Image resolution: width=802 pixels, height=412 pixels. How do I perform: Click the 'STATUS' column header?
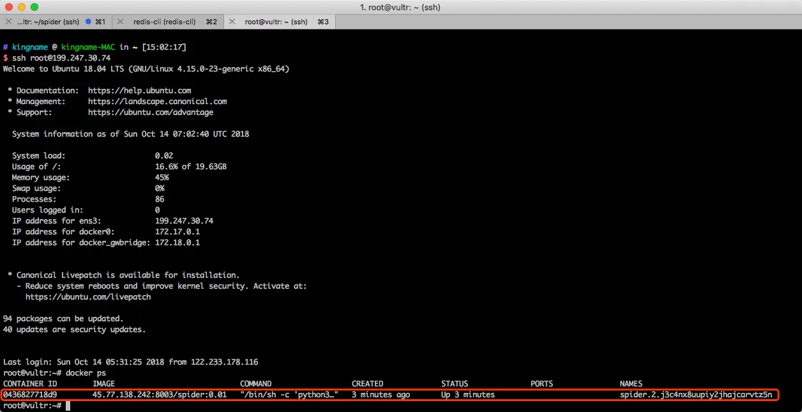click(x=455, y=384)
